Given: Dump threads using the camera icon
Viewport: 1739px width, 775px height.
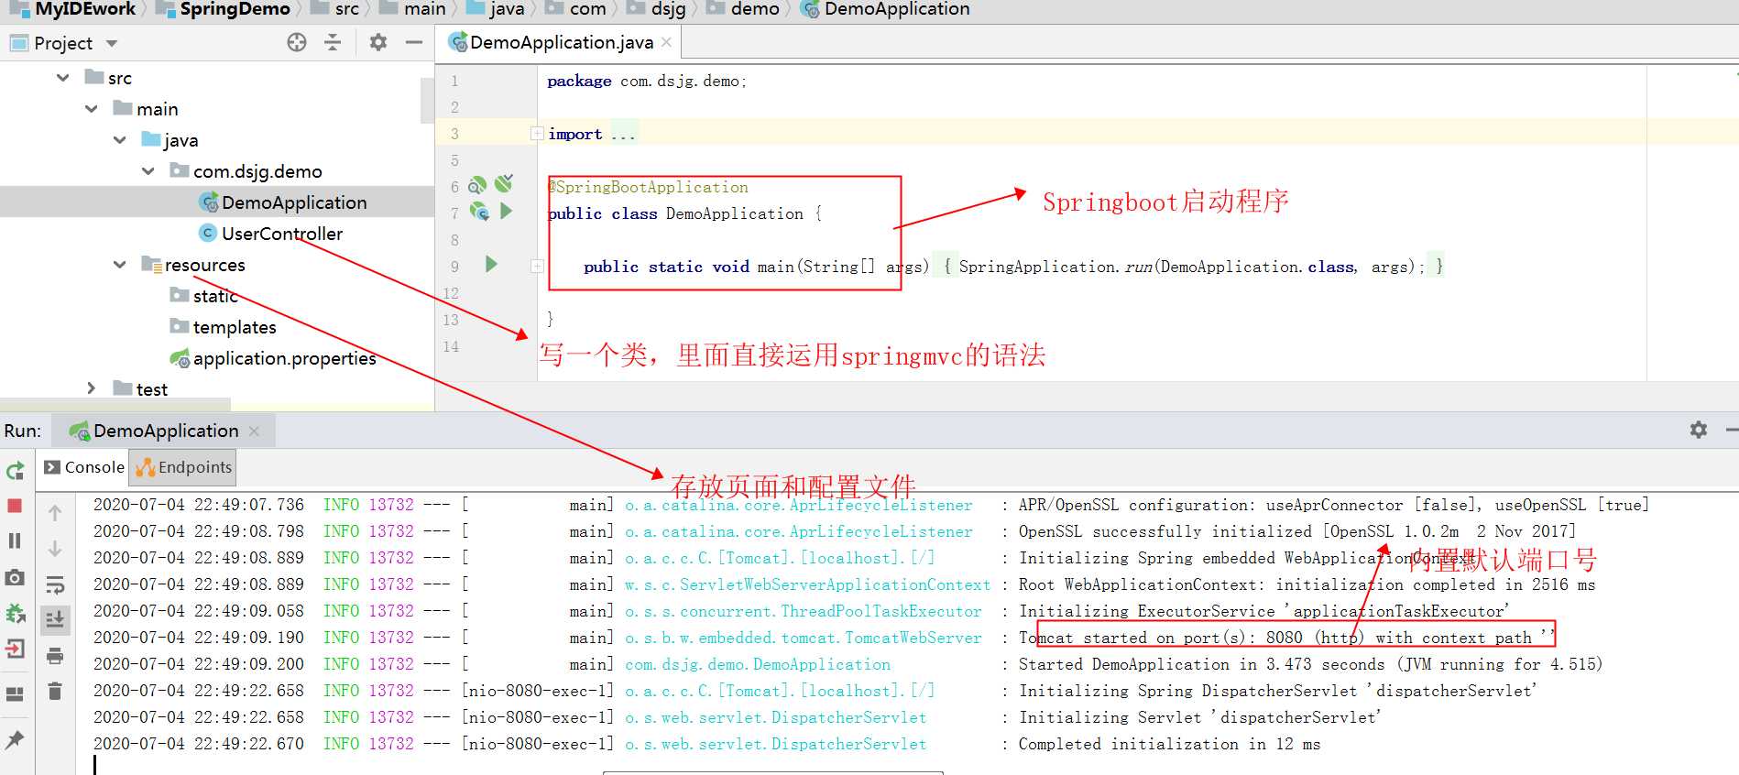Looking at the screenshot, I should coord(15,577).
